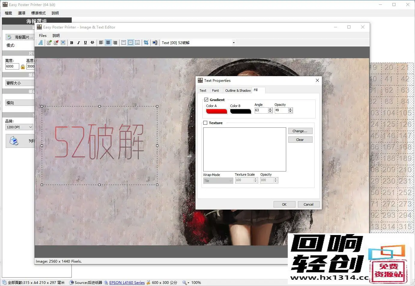Click Cancel in Text Properties dialog
The height and width of the screenshot is (286, 415).
point(308,204)
